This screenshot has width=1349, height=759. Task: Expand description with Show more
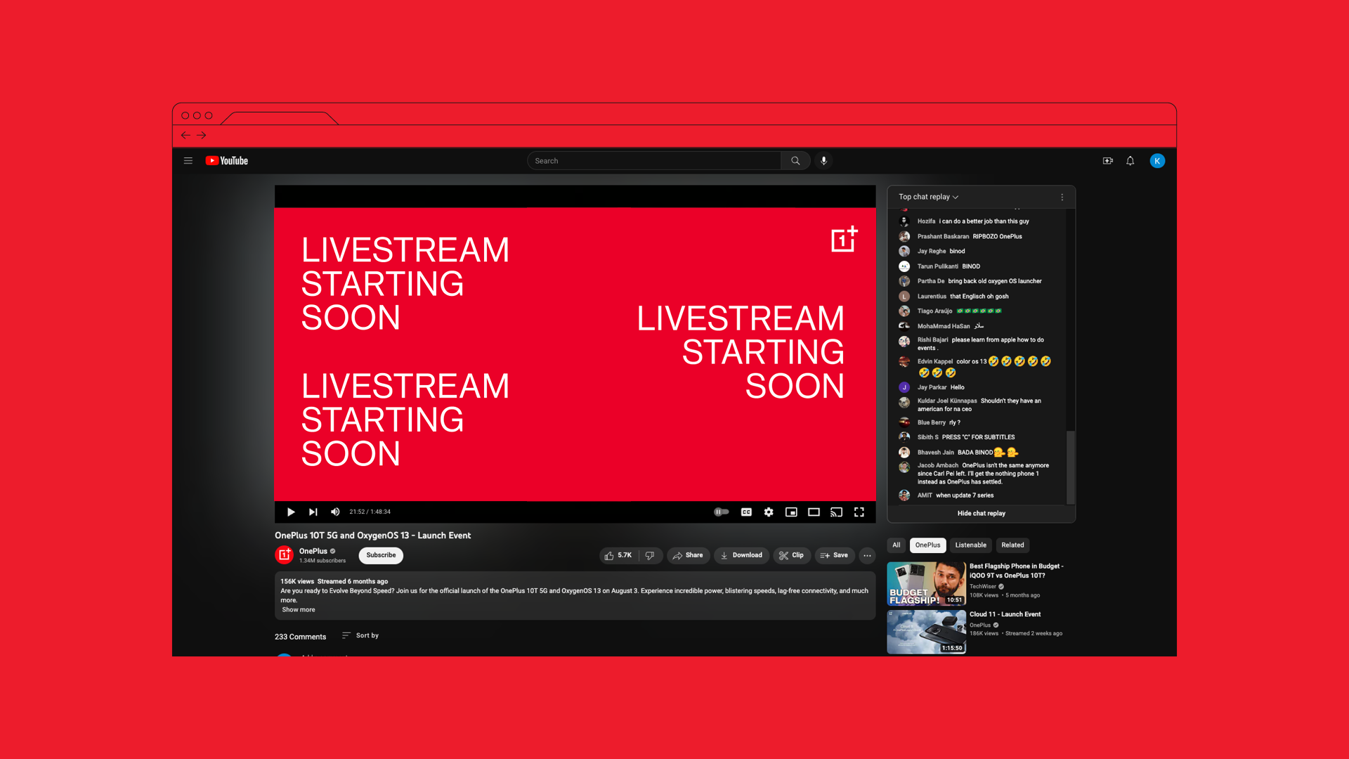coord(299,610)
